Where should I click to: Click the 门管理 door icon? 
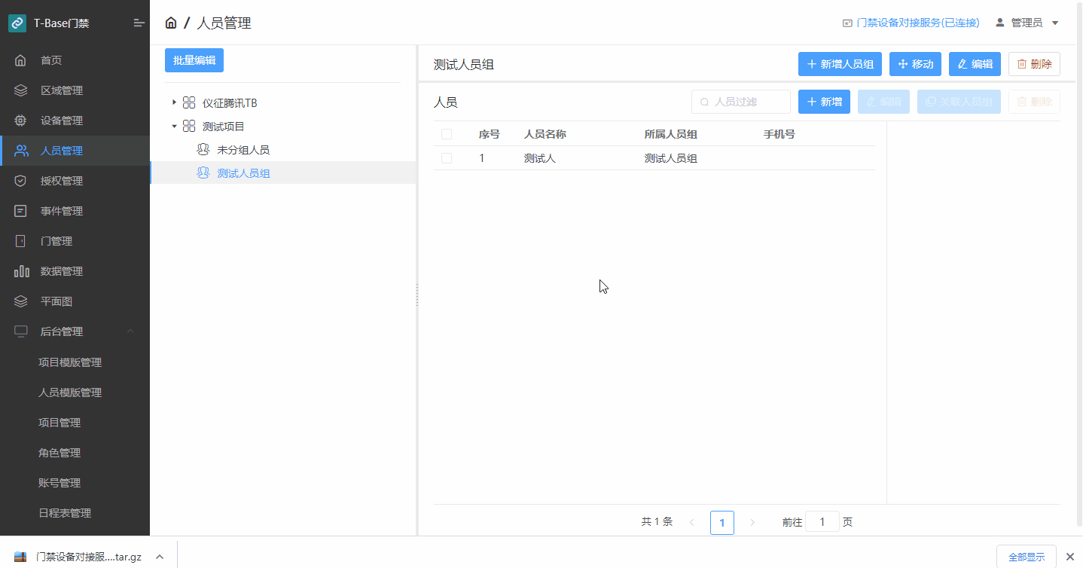[21, 241]
